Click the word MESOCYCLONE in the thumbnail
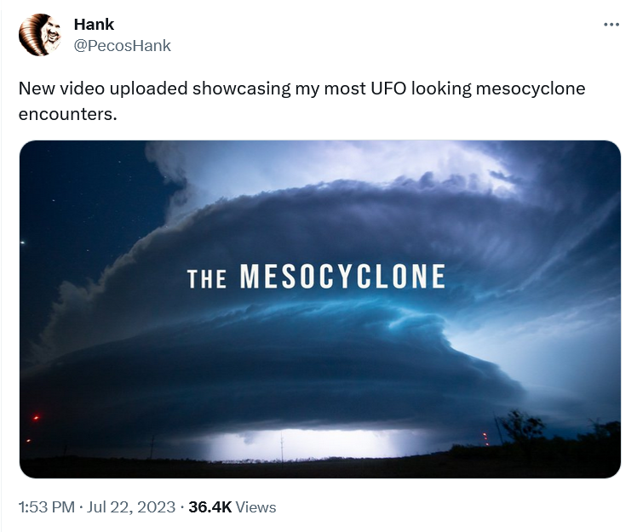637x532 pixels. 343,277
